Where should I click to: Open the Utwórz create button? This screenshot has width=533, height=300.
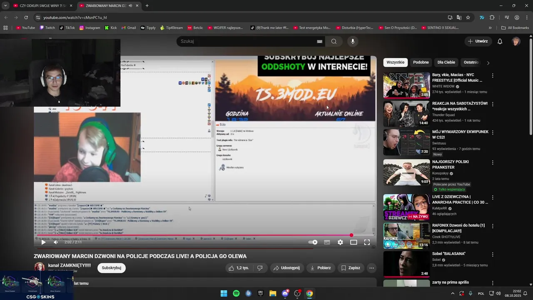click(478, 41)
